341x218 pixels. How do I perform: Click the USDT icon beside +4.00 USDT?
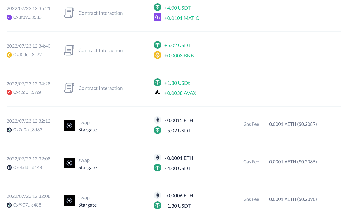(158, 7)
